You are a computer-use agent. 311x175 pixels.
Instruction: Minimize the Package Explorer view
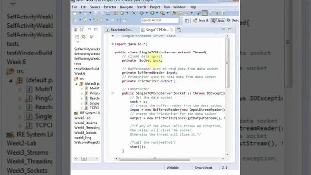pos(89,29)
